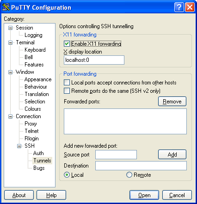Click the PuTTY icon in the title bar
This screenshot has width=197, height=204.
pyautogui.click(x=6, y=7)
